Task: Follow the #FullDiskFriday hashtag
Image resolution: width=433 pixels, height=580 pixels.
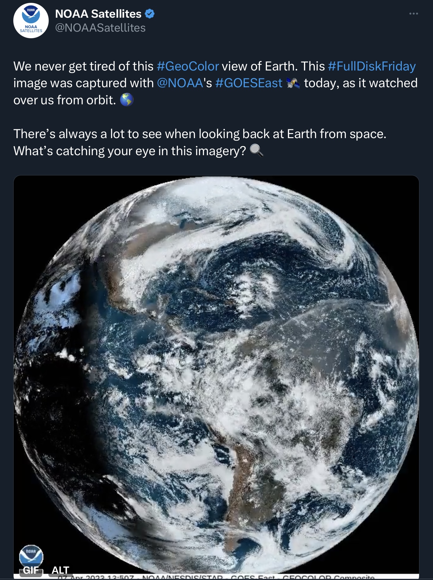Action: (372, 66)
